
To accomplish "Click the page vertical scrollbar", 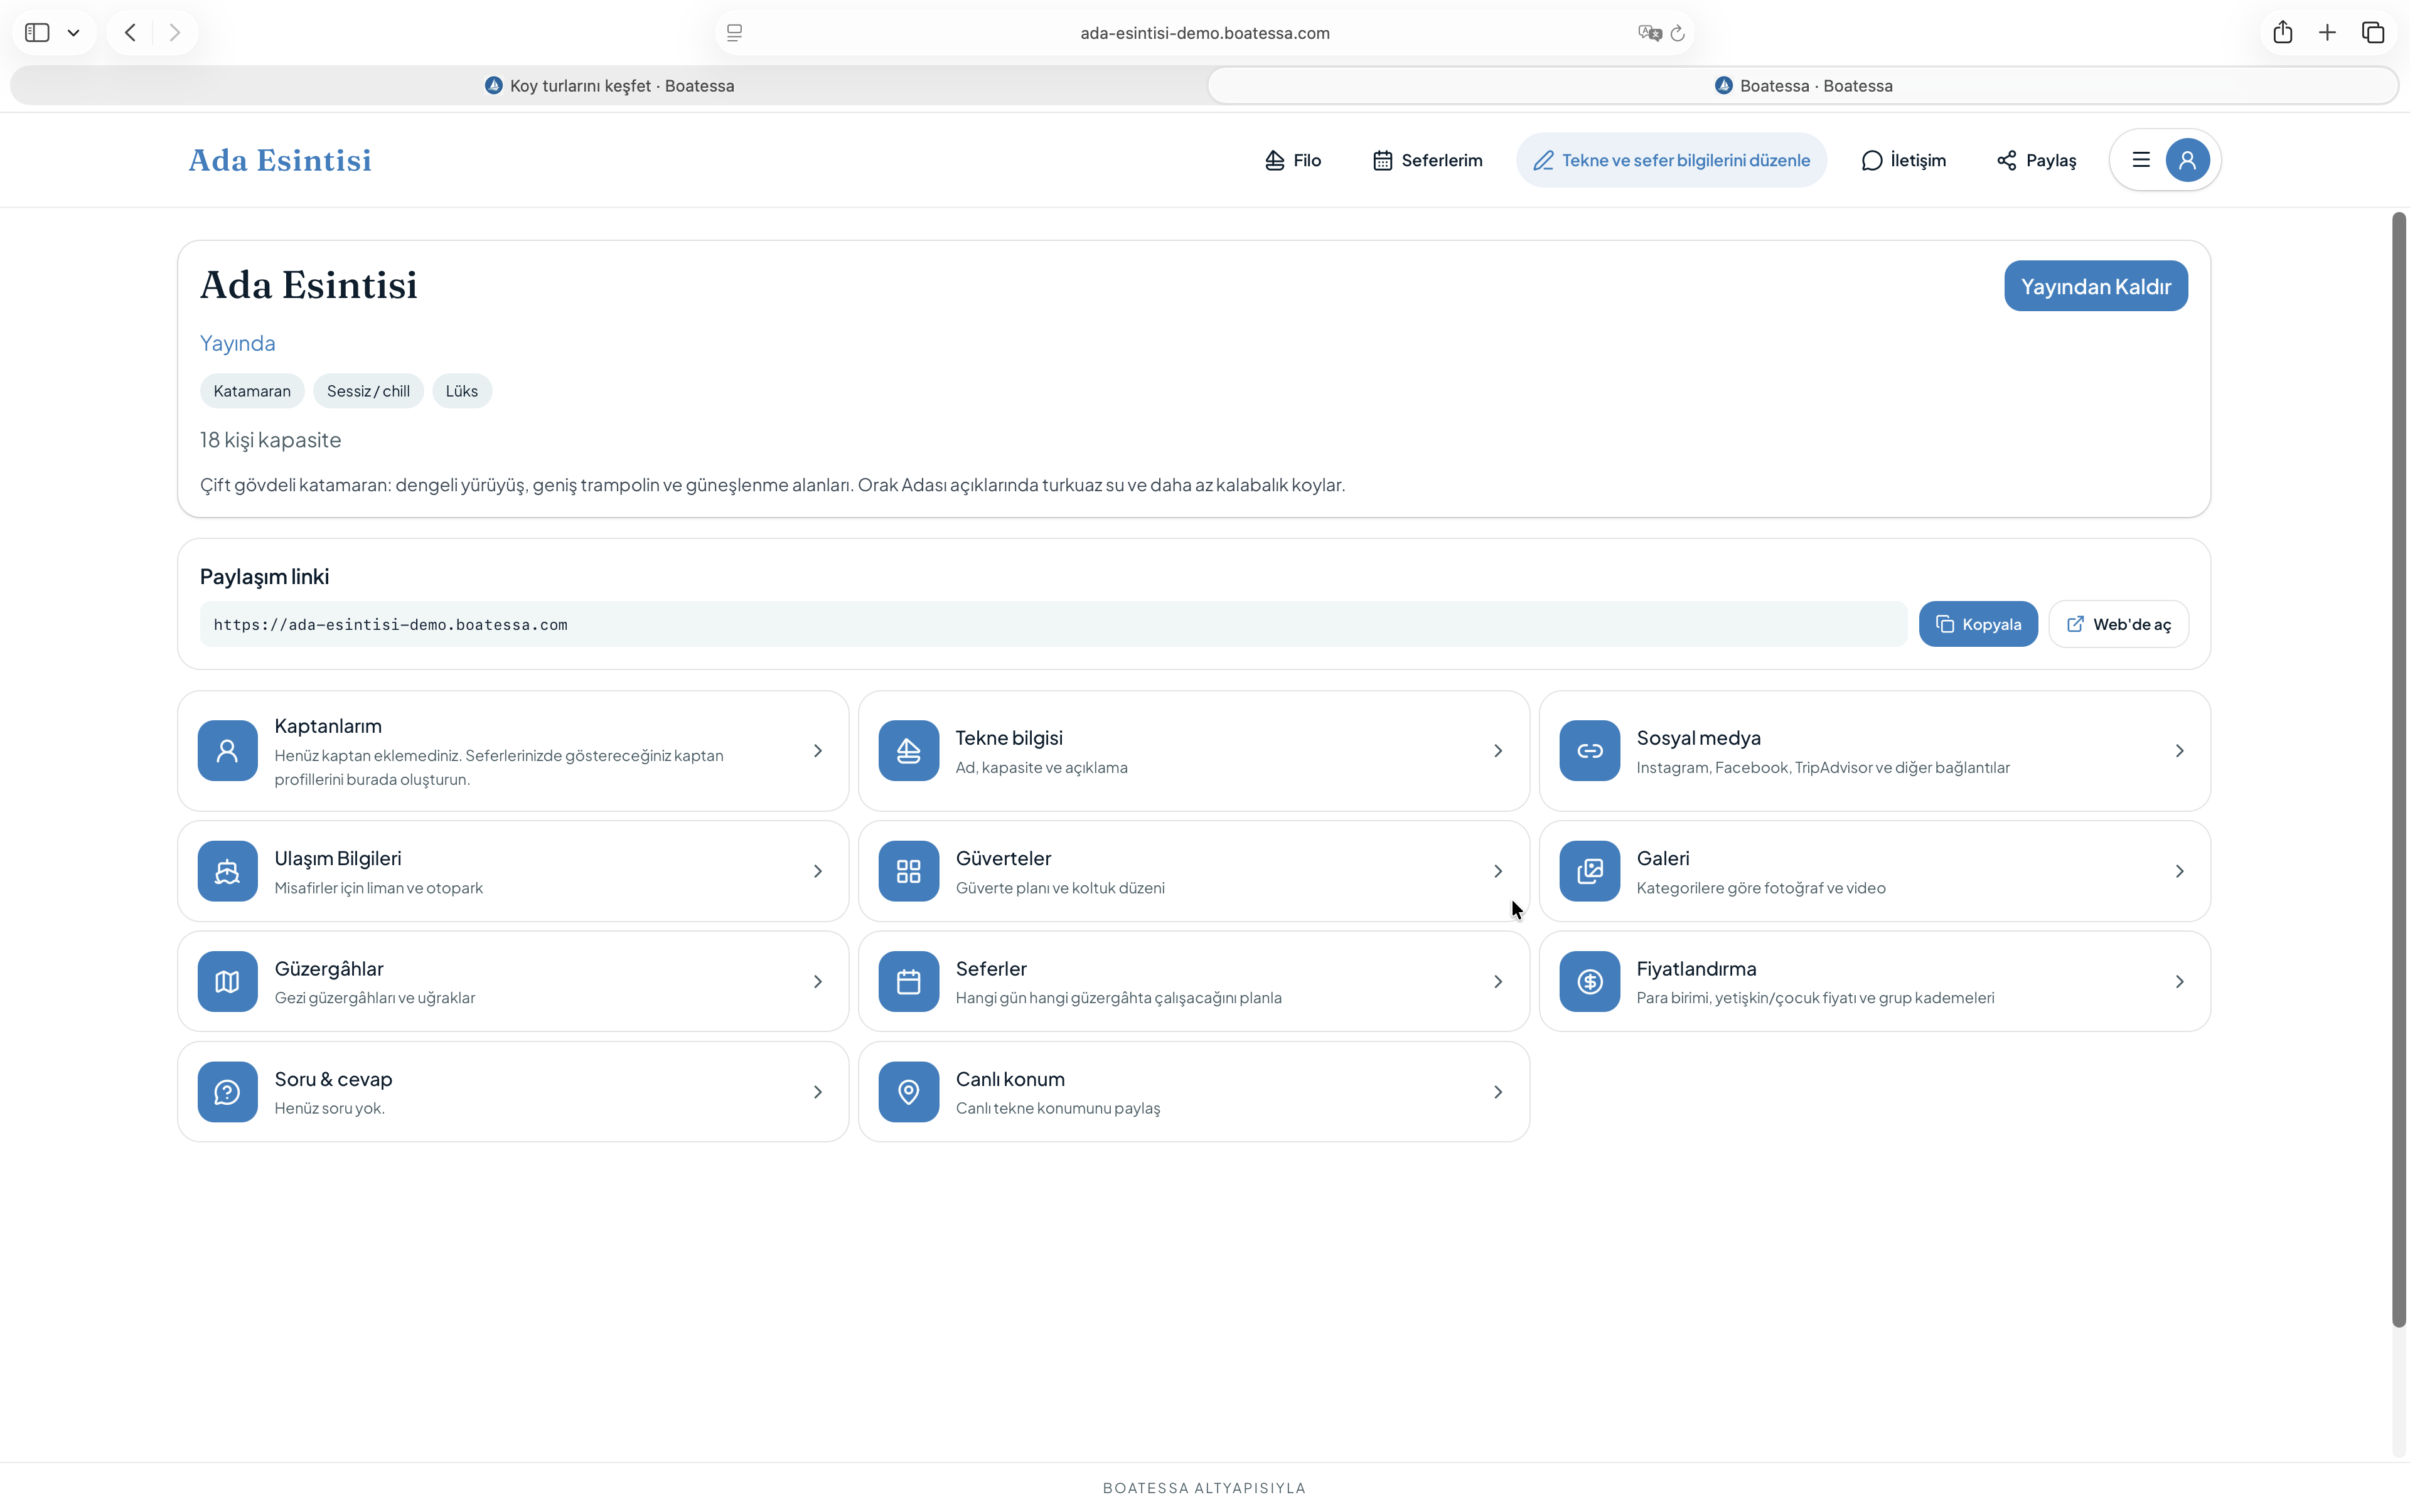I will pyautogui.click(x=2398, y=770).
